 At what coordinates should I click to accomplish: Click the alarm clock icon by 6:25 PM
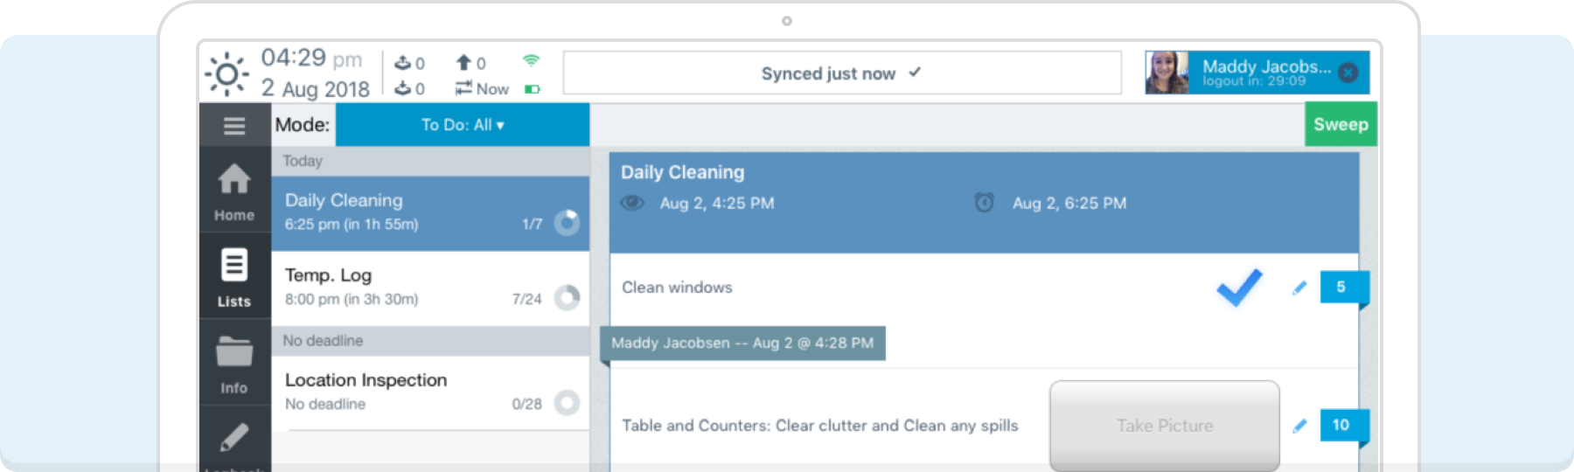985,203
